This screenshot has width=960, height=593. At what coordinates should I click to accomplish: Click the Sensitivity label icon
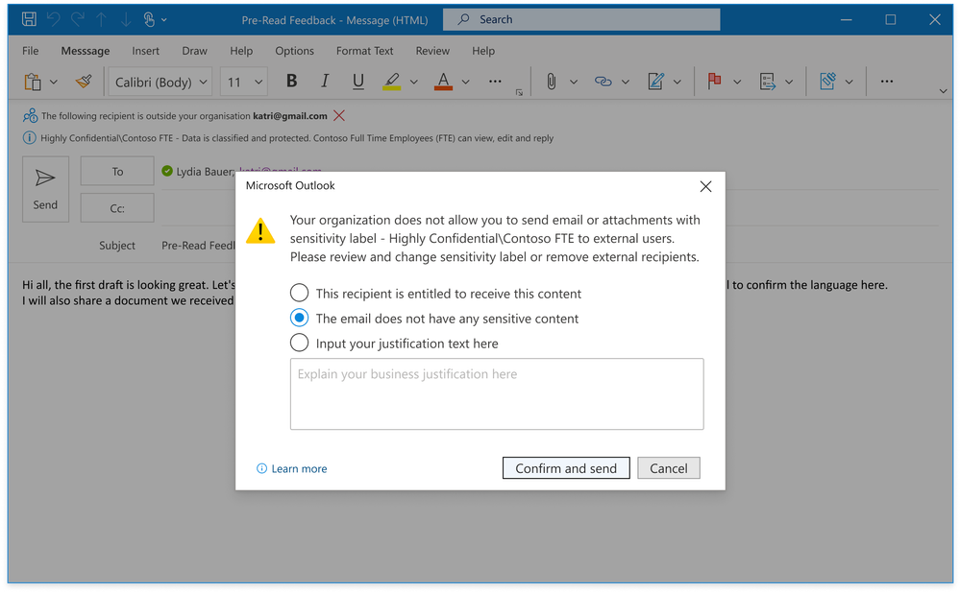coord(827,81)
